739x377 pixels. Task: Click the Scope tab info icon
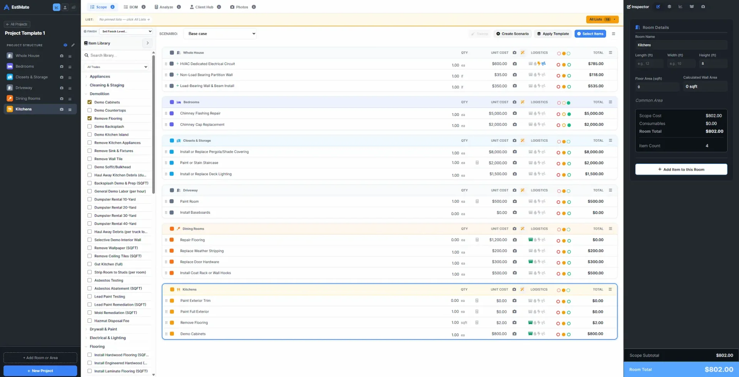112,7
